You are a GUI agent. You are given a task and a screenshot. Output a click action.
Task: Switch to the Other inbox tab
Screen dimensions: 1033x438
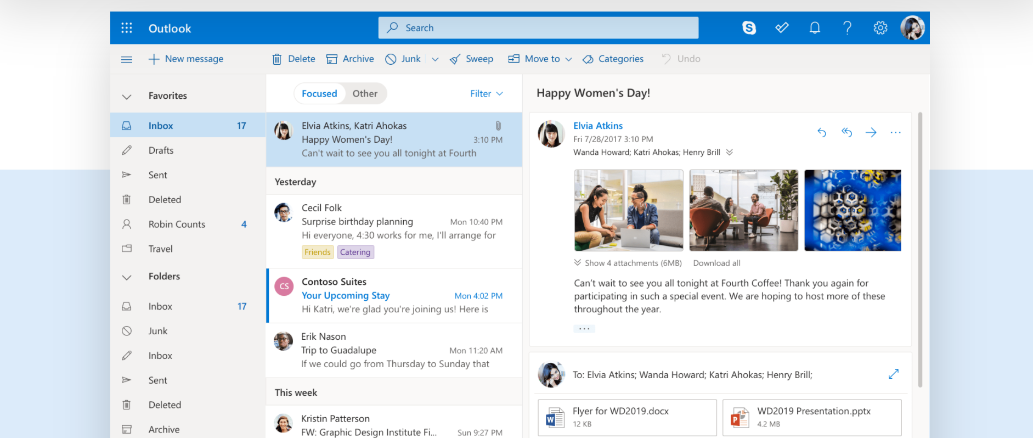click(x=365, y=93)
